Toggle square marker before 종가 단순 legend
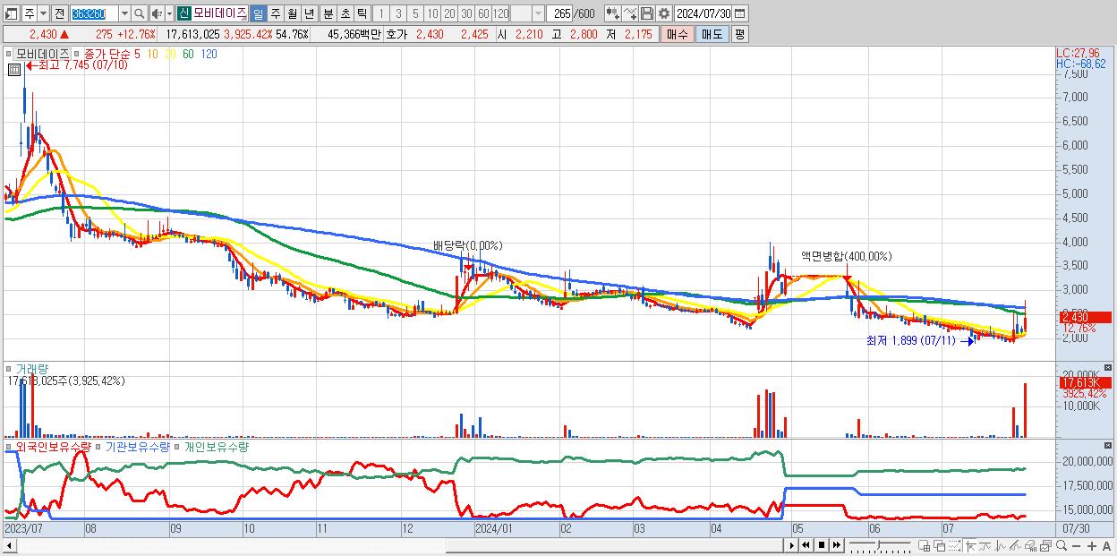This screenshot has width=1117, height=556. click(77, 55)
